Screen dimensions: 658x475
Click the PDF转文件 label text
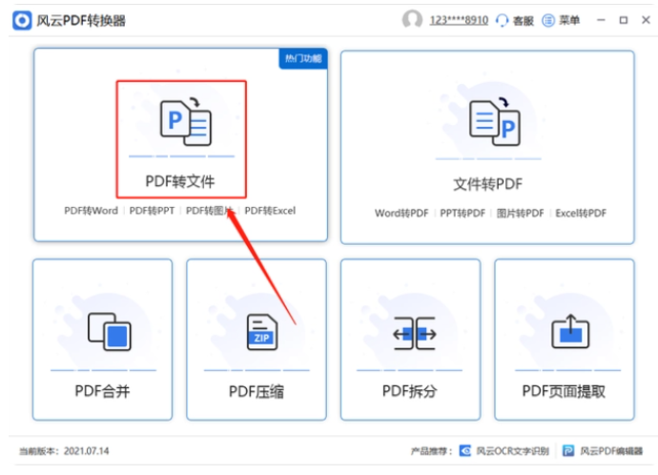coord(180,181)
